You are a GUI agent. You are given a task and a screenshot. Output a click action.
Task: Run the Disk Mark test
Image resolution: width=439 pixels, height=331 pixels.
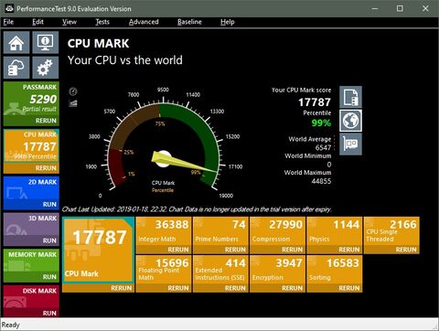coord(49,313)
